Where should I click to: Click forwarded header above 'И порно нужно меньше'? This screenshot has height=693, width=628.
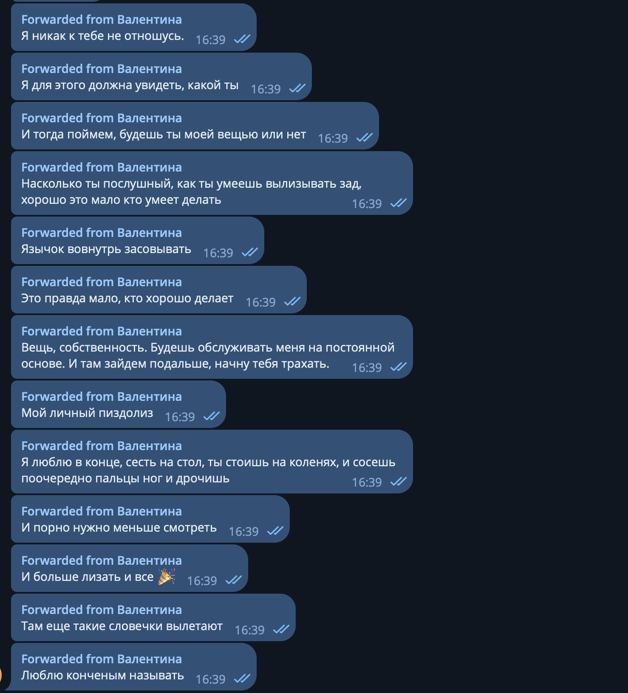pyautogui.click(x=102, y=511)
